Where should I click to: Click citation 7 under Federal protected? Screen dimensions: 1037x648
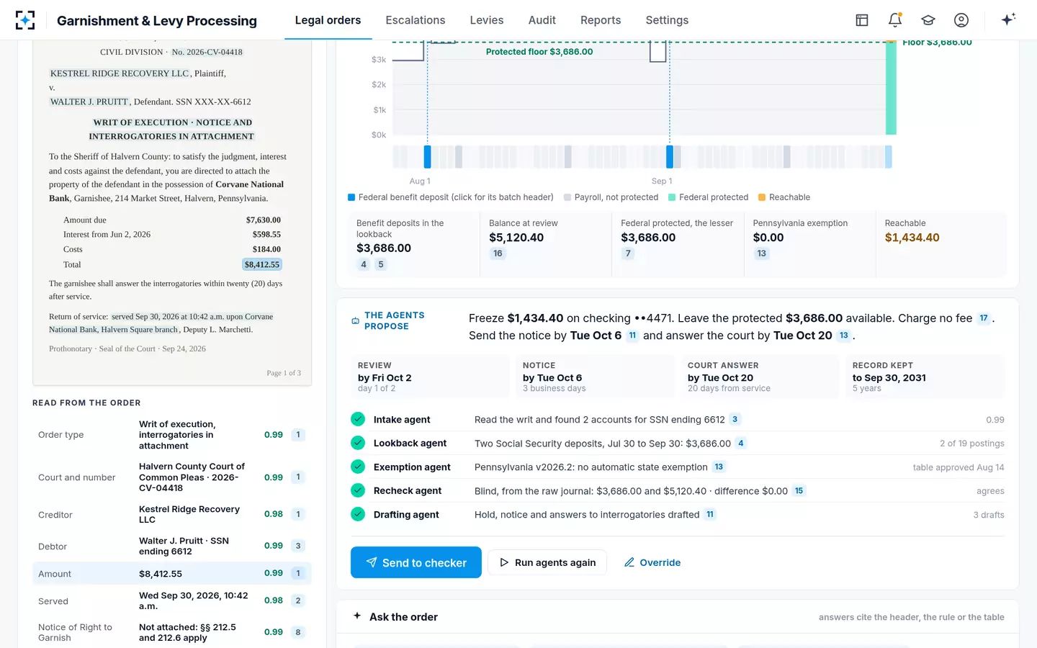click(x=628, y=253)
